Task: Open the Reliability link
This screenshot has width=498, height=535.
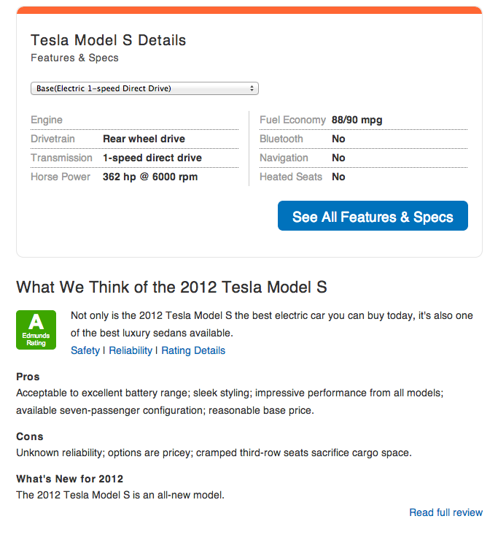Action: tap(131, 350)
